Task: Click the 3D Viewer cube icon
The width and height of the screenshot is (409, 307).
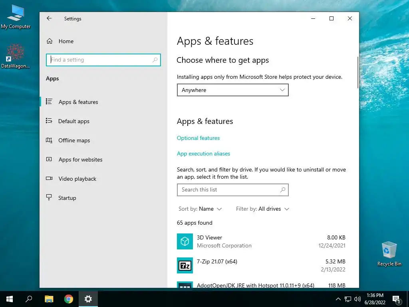Action: 185,241
